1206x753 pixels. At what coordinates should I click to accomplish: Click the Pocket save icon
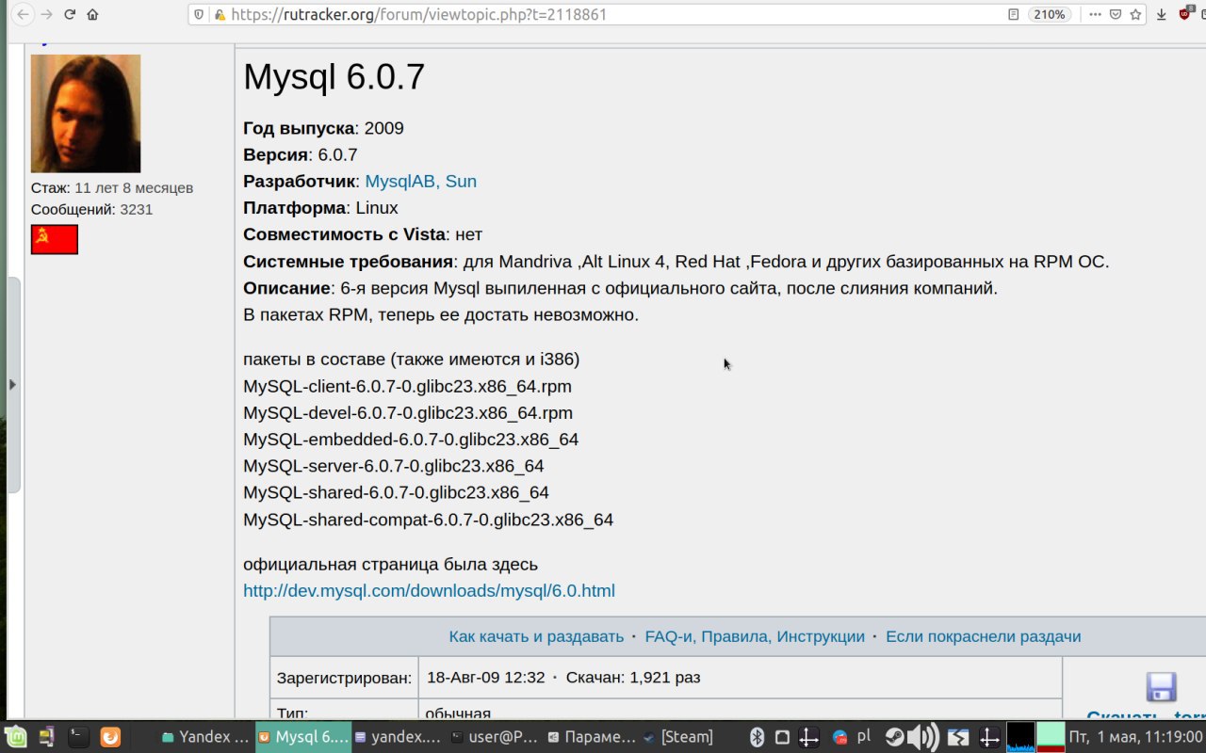[x=1116, y=14]
